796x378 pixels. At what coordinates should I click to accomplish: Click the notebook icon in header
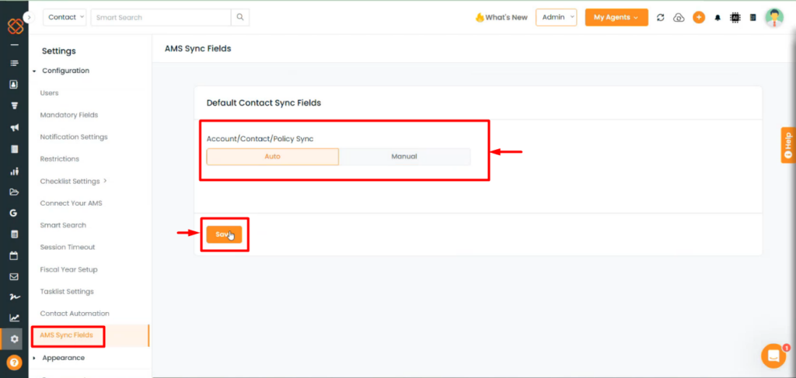tap(752, 17)
